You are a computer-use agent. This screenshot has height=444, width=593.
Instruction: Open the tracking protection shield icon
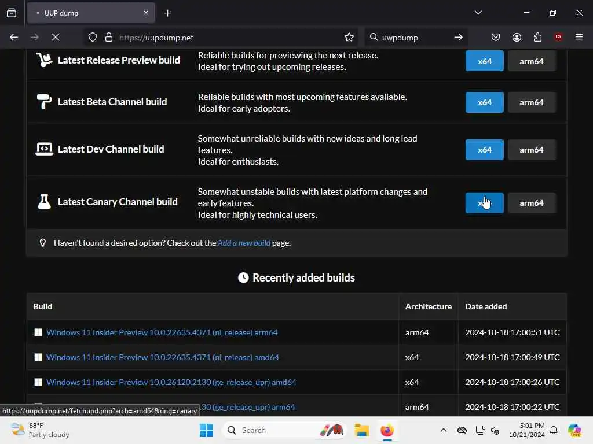93,38
